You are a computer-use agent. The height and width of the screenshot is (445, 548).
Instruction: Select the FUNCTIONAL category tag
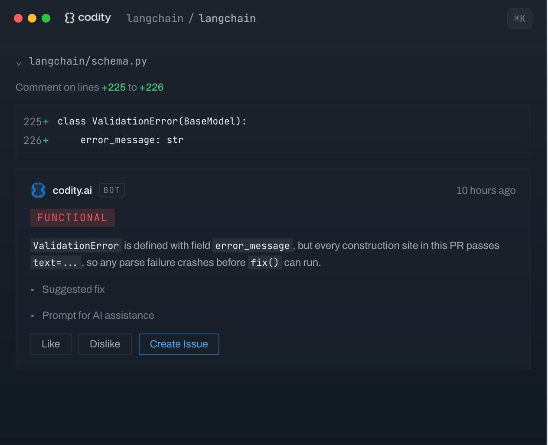tap(72, 218)
